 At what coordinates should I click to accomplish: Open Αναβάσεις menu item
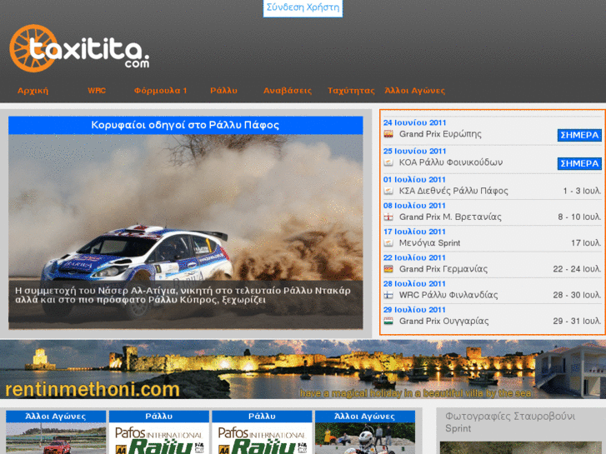(x=288, y=91)
